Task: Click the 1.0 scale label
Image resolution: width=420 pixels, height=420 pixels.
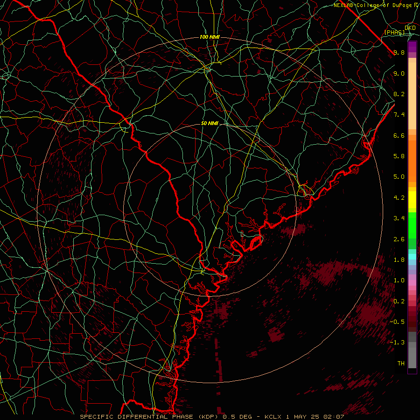Action: click(x=399, y=280)
